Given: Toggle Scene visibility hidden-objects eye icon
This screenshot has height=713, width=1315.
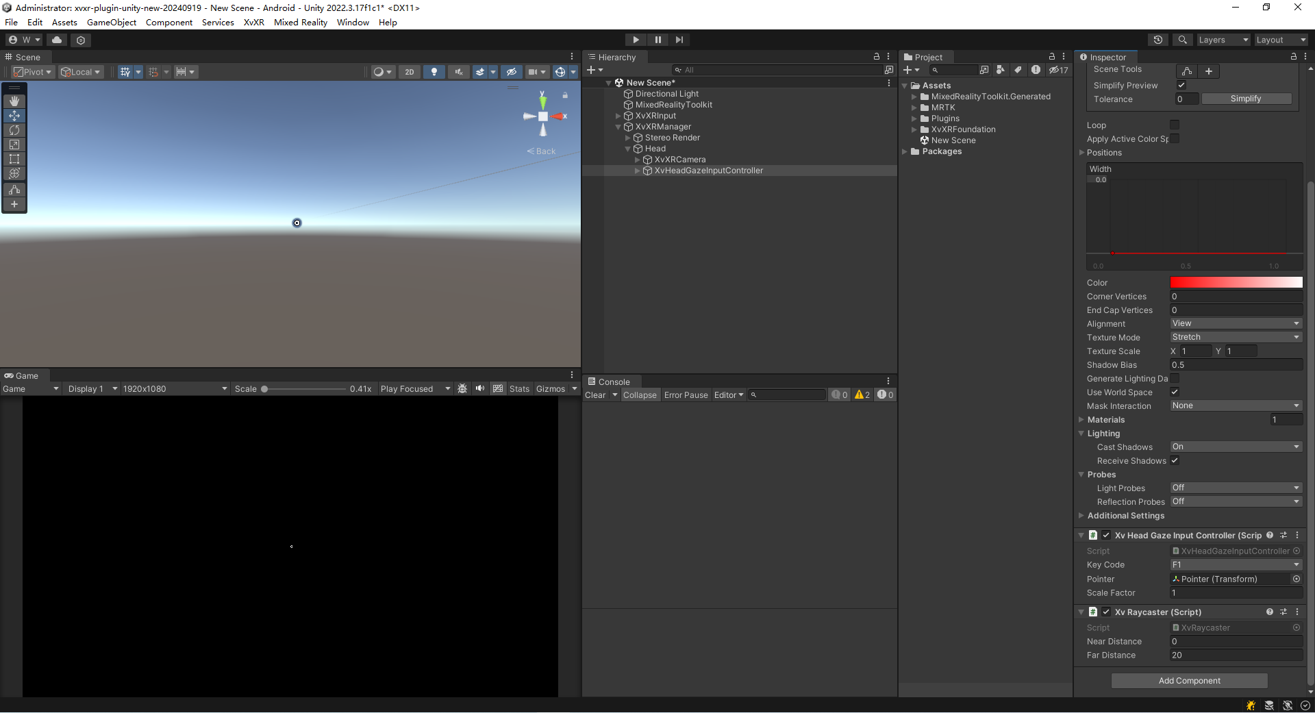Looking at the screenshot, I should (x=511, y=72).
